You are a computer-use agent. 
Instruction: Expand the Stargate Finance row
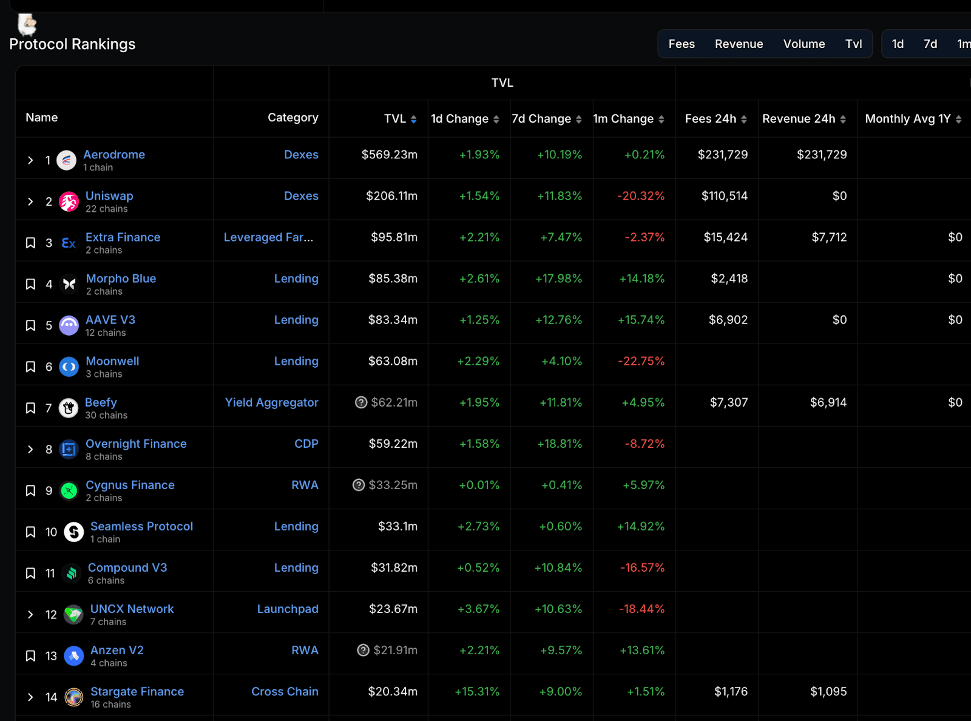coord(30,697)
